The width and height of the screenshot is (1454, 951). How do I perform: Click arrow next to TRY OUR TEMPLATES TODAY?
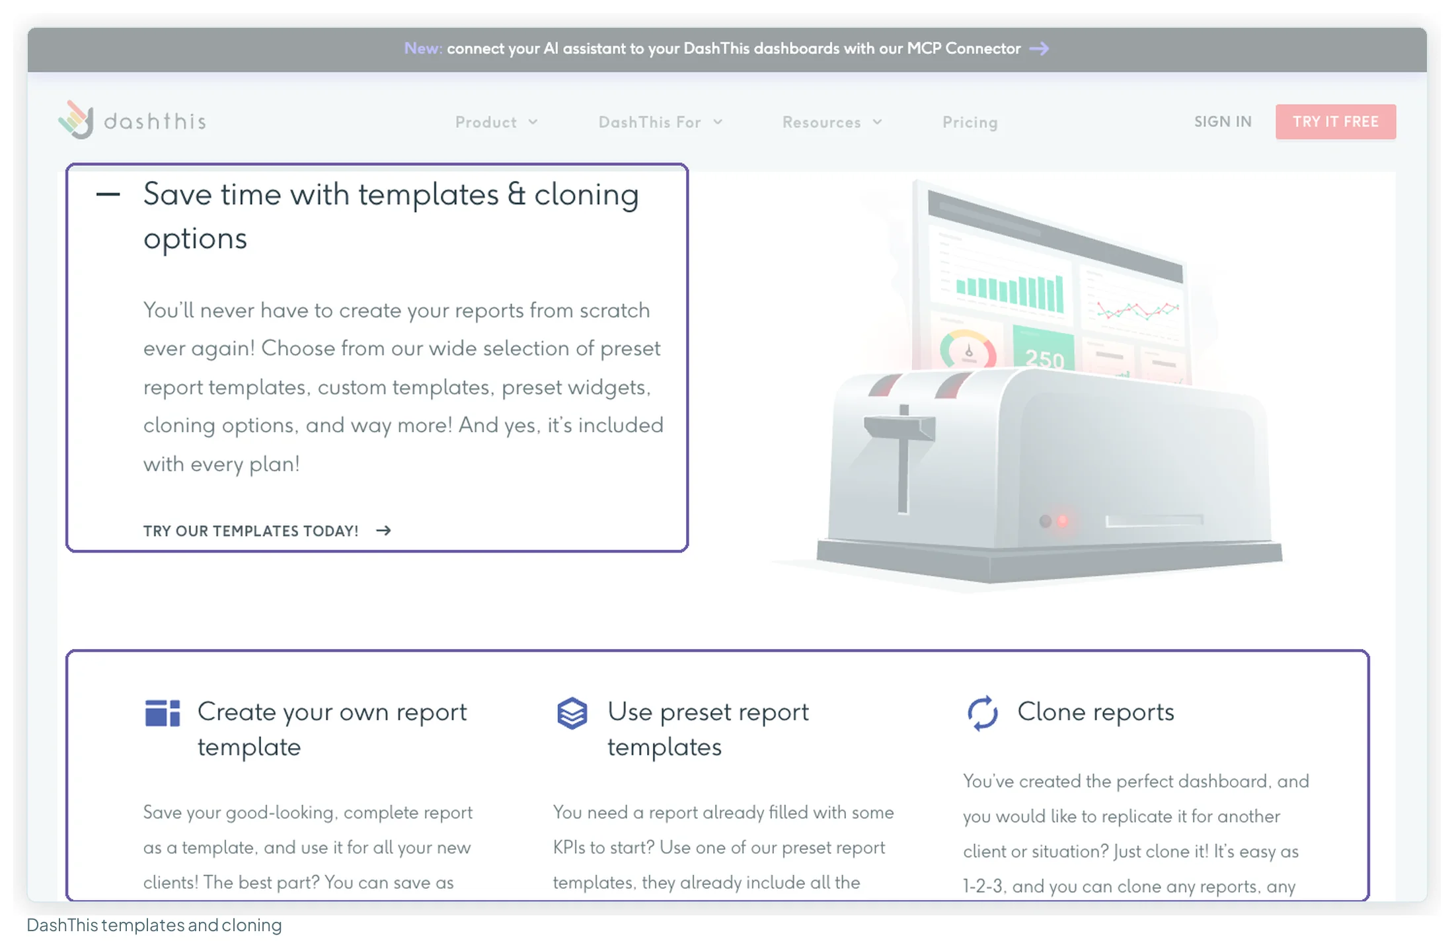click(383, 531)
